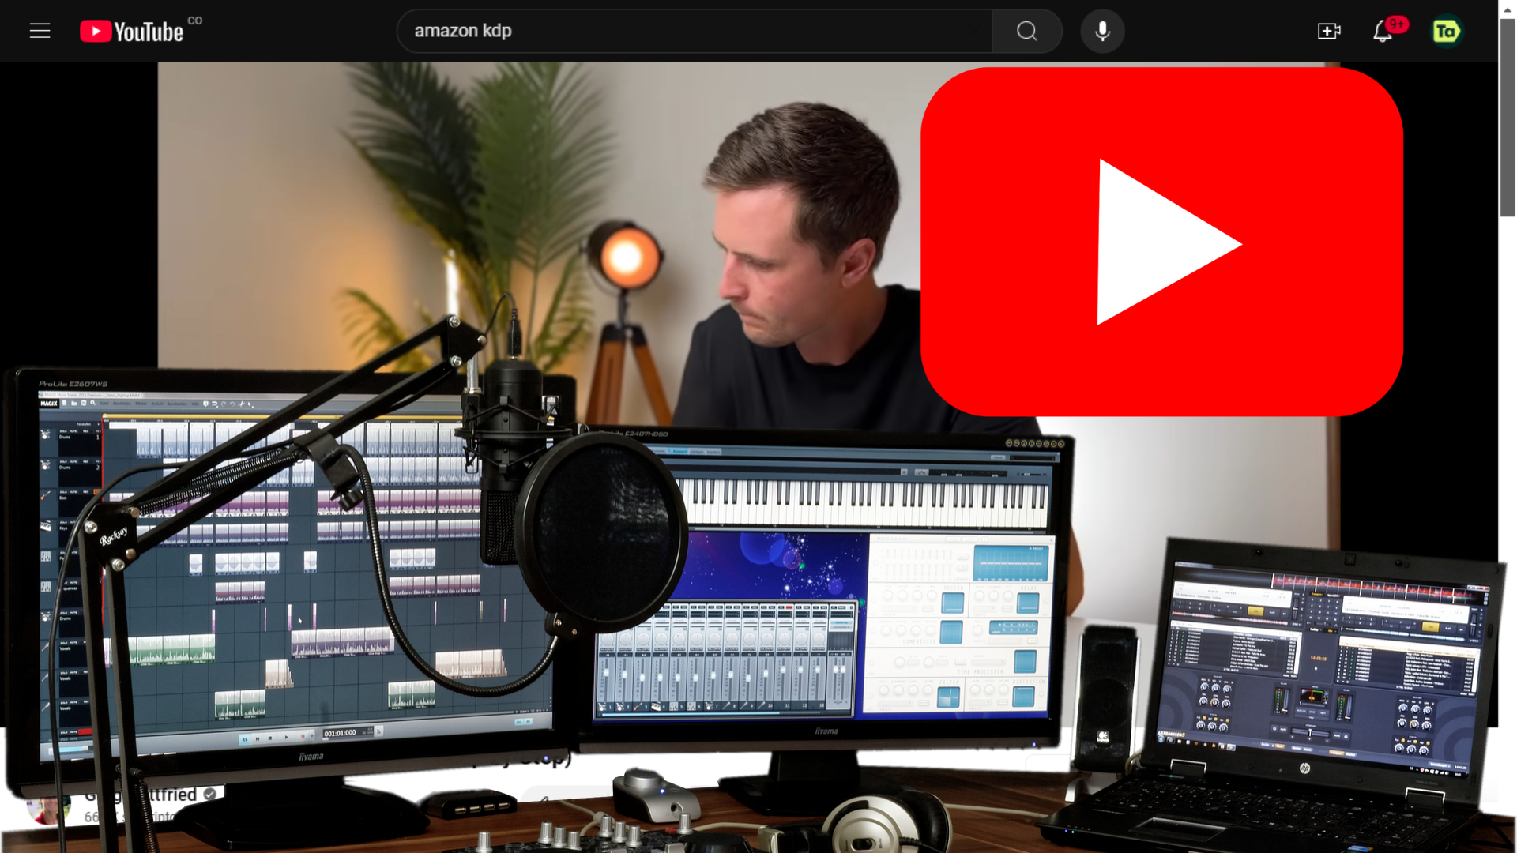
Task: Submit search with the magnifier button
Action: tap(1026, 31)
